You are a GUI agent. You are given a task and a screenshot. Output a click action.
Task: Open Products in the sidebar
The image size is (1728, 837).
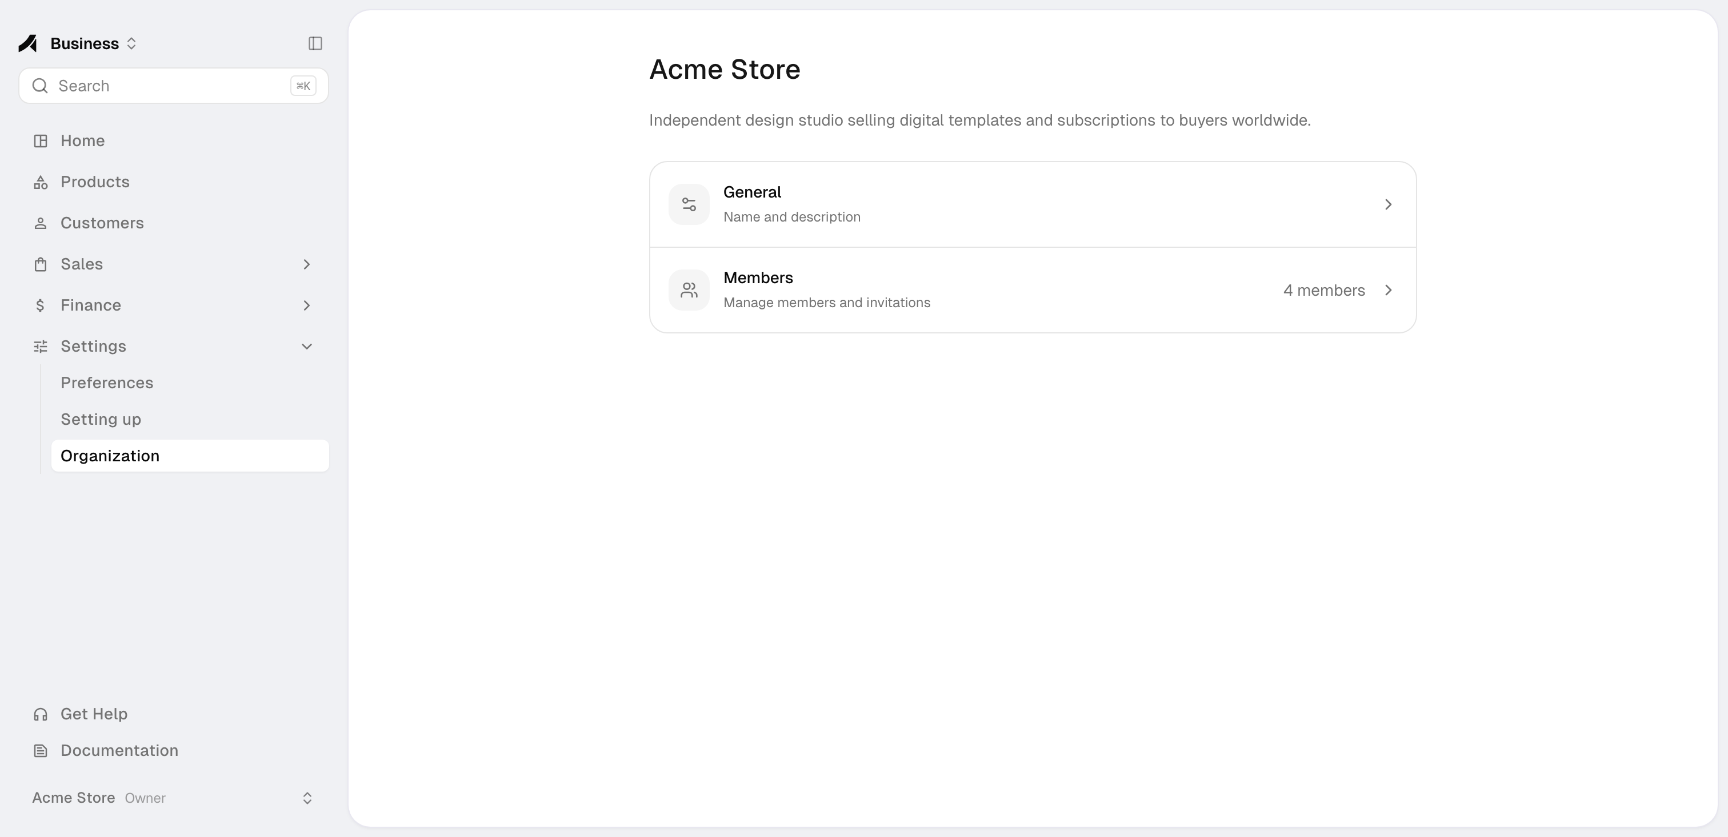173,182
